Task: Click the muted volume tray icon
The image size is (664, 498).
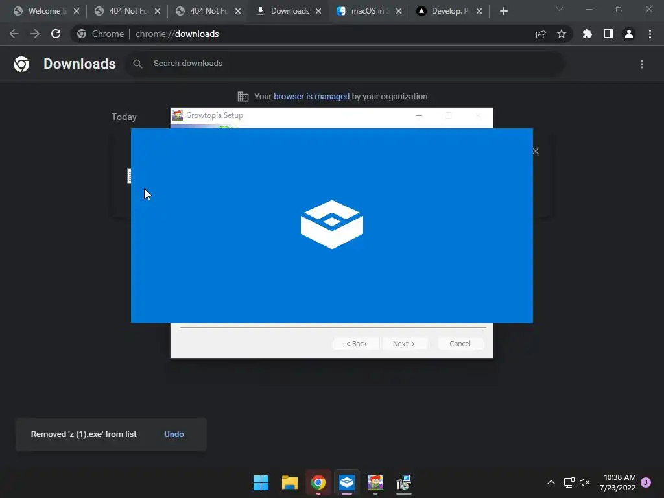Action: click(585, 482)
